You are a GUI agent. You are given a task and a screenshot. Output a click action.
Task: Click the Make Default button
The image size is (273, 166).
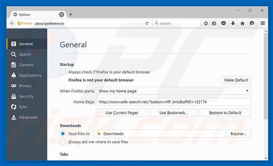tap(236, 80)
